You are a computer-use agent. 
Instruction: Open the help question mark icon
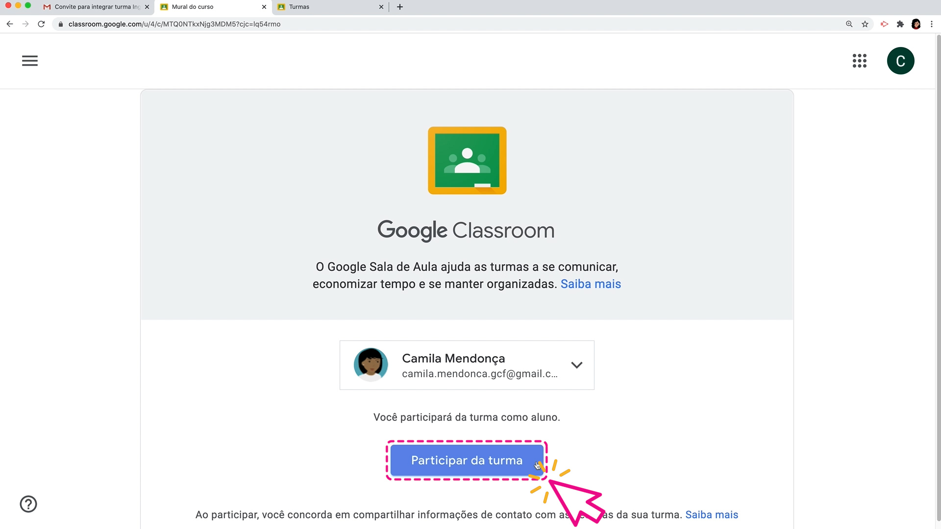[28, 504]
